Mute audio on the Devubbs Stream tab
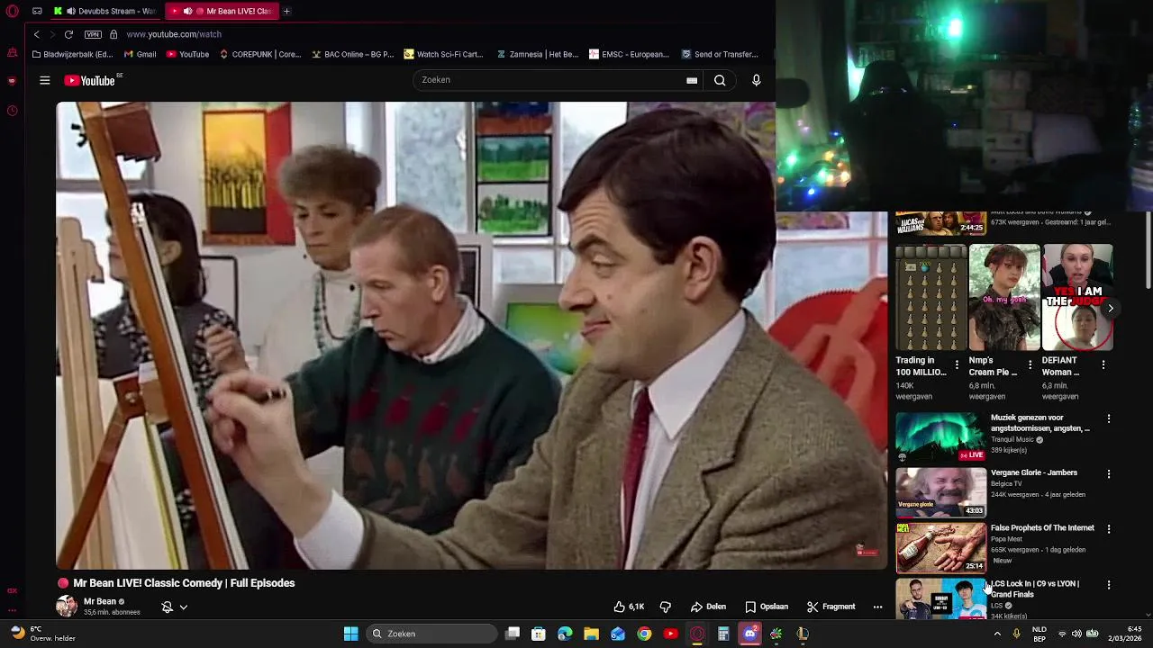This screenshot has height=648, width=1153. tap(70, 11)
